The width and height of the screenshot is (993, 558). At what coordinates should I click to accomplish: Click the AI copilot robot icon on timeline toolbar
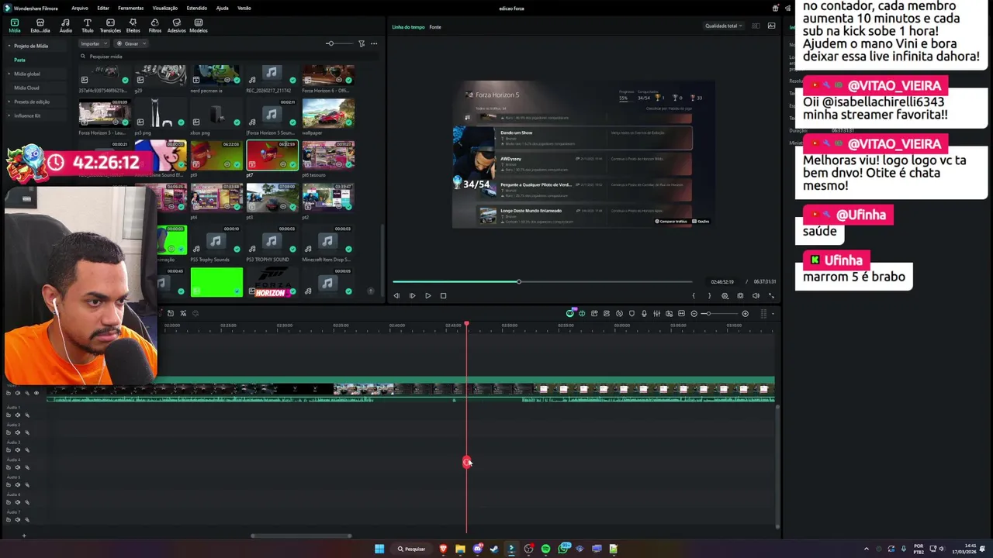(x=570, y=313)
